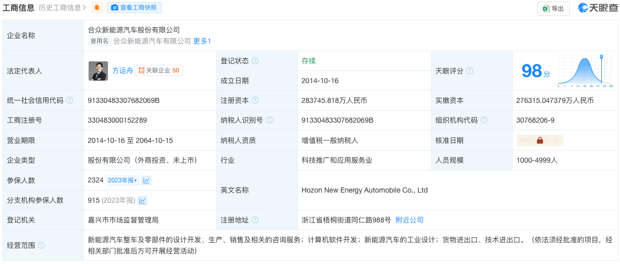Click registration number 330483000152289

tap(118, 120)
